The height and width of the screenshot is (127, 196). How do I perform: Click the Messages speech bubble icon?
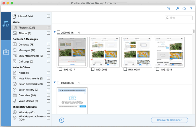pyautogui.click(x=15, y=50)
